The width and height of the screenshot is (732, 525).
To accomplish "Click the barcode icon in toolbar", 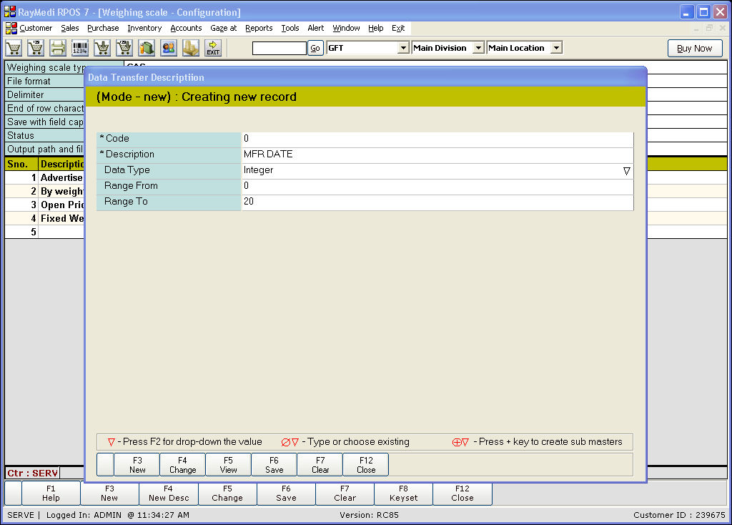I will pos(80,48).
